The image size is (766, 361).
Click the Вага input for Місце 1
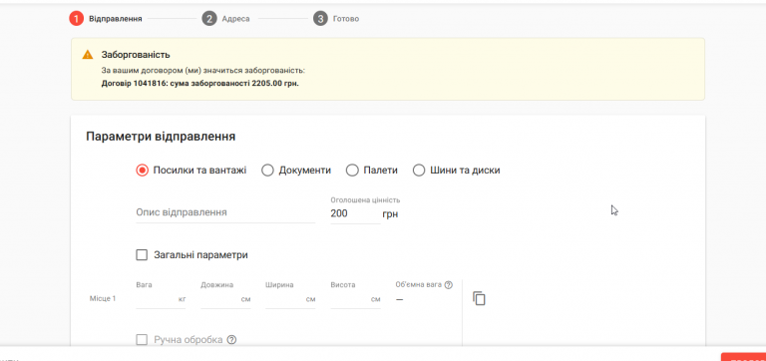tap(161, 299)
